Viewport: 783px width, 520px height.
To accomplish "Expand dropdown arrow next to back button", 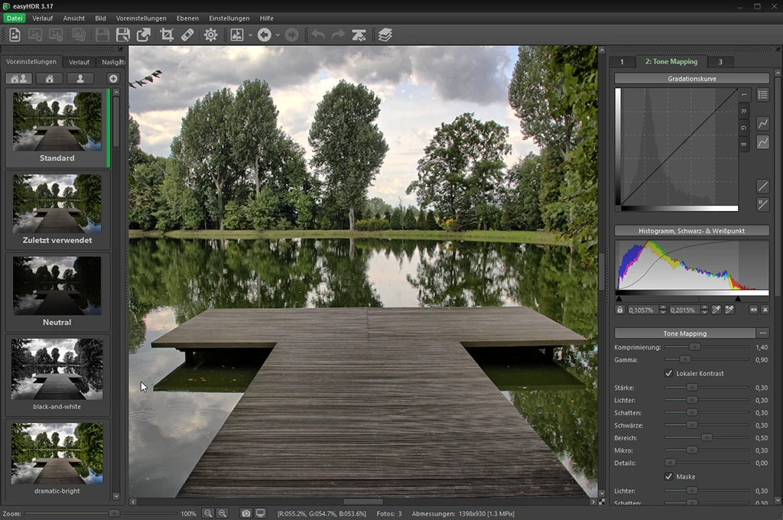I will tap(278, 34).
